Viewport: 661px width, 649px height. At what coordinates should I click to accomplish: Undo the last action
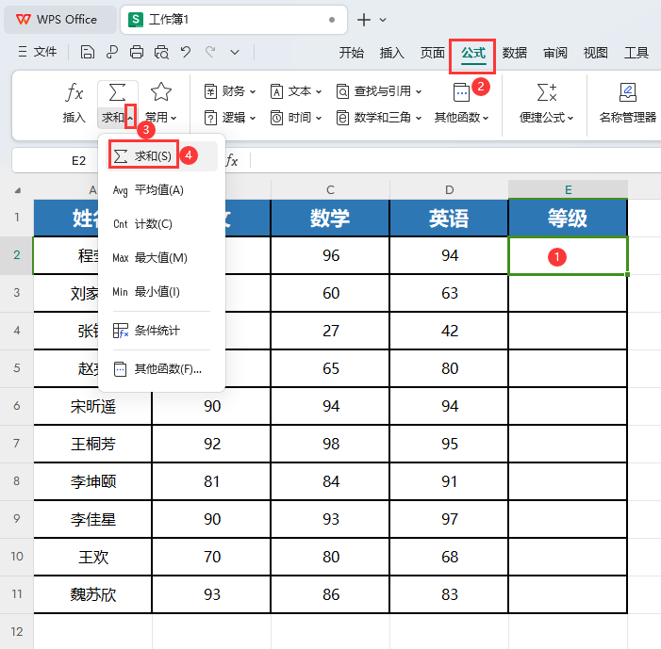tap(186, 52)
